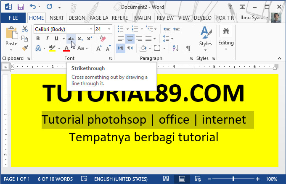
Task: Open the font size dropdown
Action: 109,29
